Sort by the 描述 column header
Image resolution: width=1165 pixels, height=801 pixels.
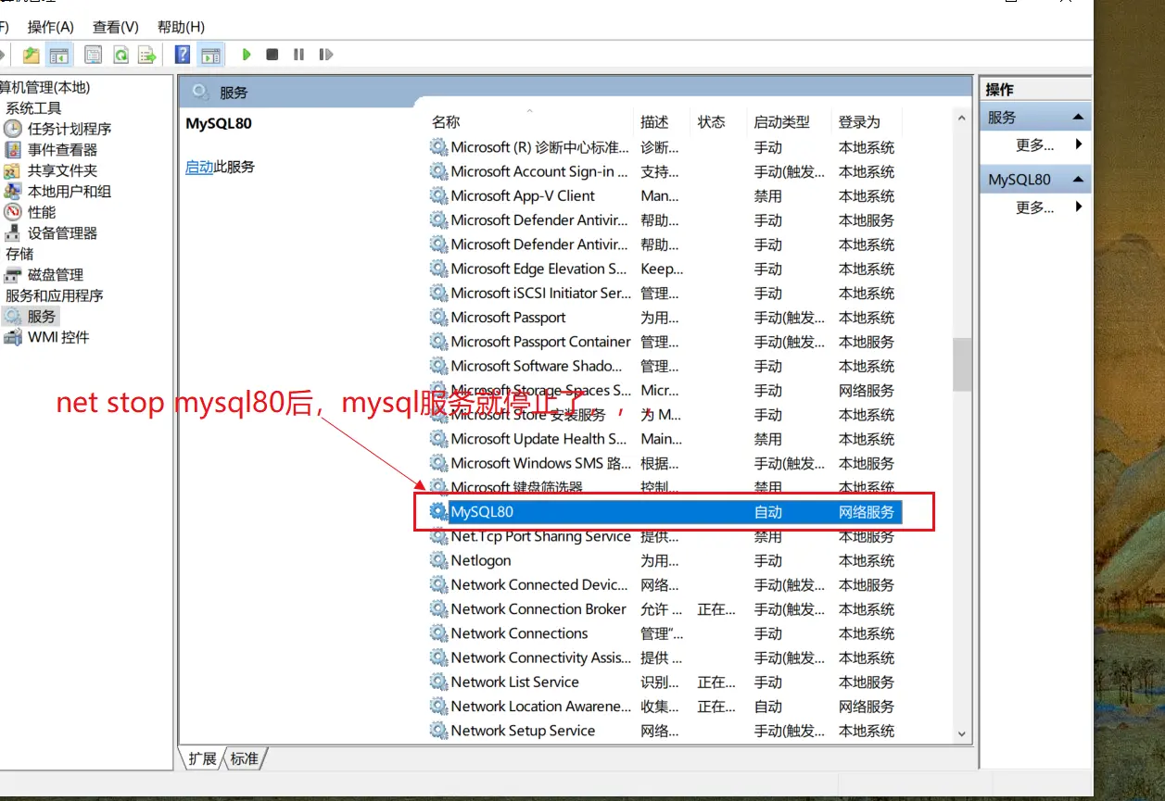tap(654, 121)
